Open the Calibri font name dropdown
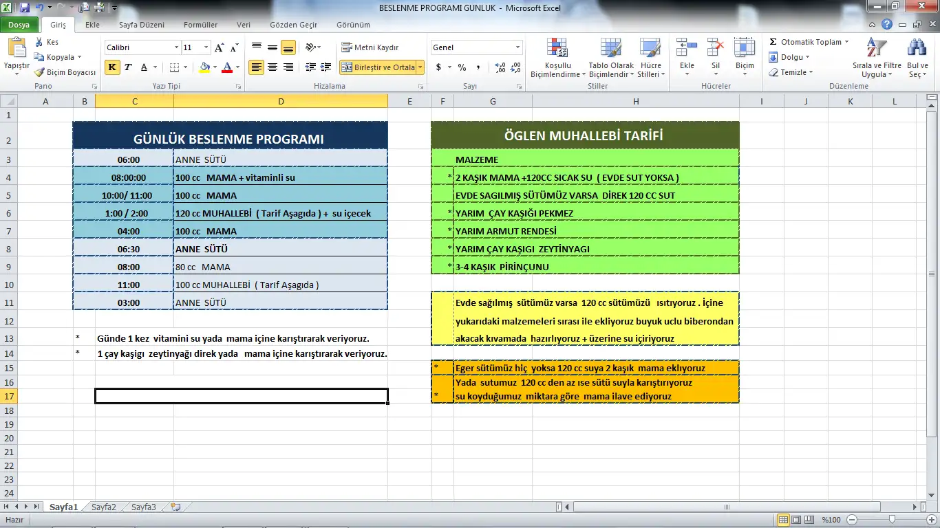Viewport: 940px width, 528px height. [176, 47]
